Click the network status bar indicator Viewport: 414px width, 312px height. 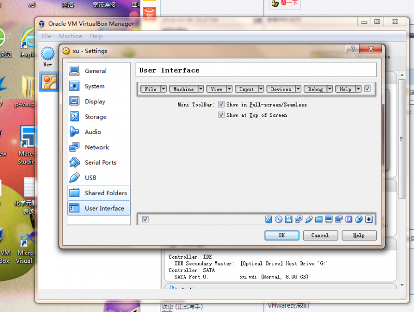point(299,219)
